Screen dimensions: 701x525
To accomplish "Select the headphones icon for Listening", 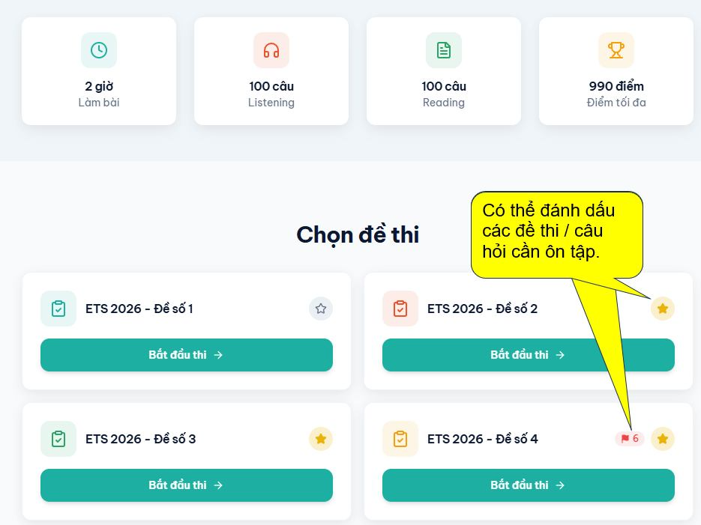I will tap(271, 49).
